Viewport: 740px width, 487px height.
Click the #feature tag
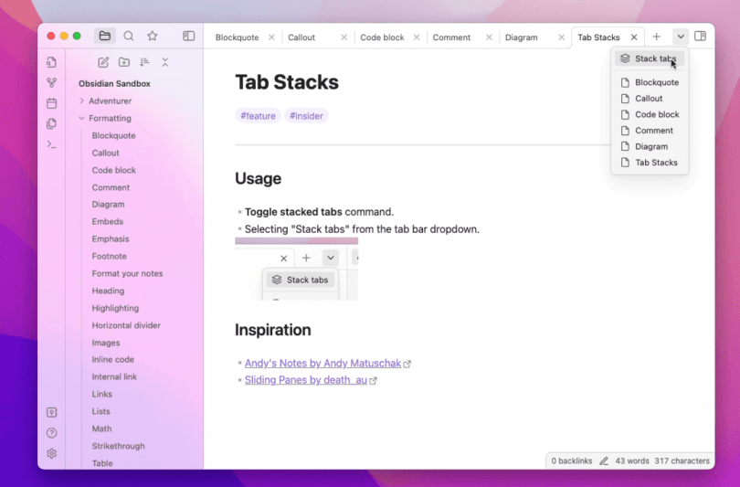point(258,116)
